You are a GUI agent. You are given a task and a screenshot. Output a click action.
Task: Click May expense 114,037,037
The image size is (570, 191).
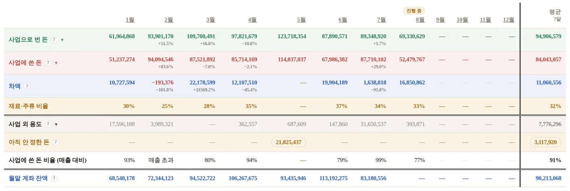292,60
